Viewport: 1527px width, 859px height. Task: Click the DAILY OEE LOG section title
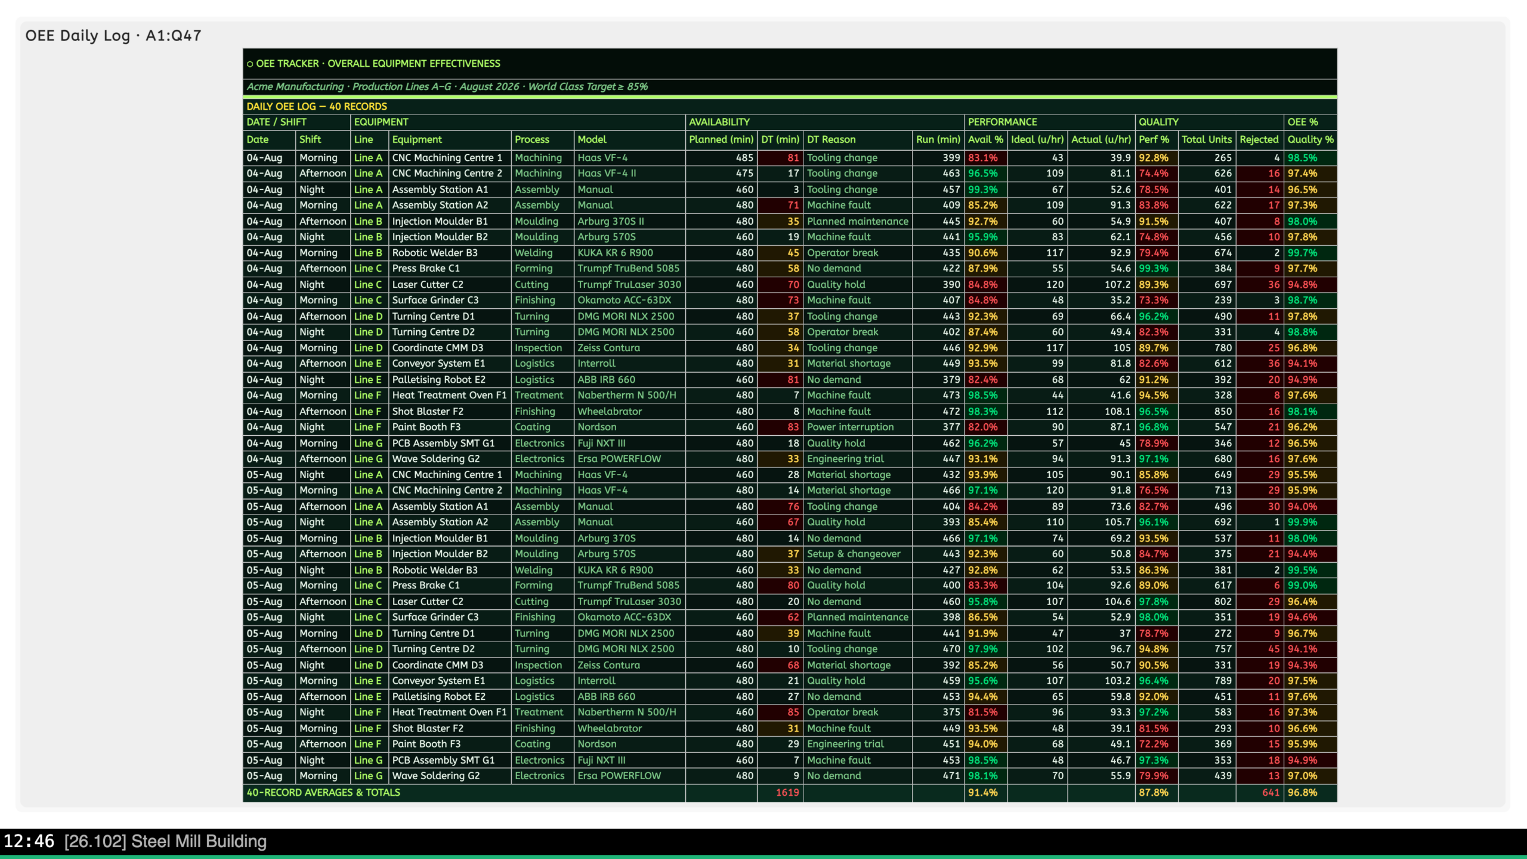317,107
